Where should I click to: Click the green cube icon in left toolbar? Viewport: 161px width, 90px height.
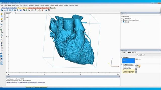[1, 30]
